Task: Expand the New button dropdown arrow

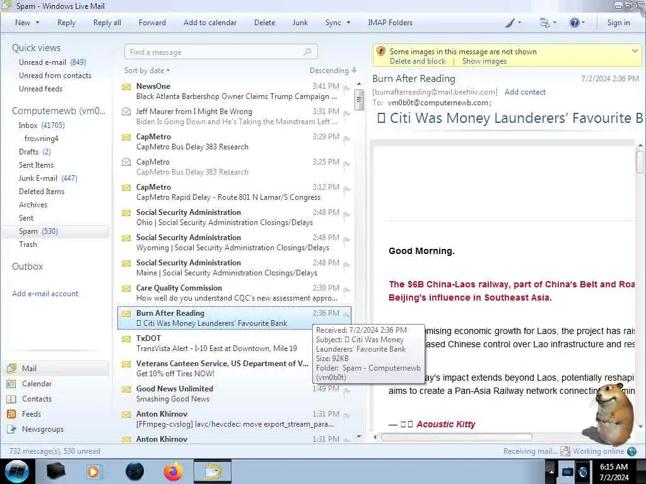Action: pyautogui.click(x=37, y=23)
